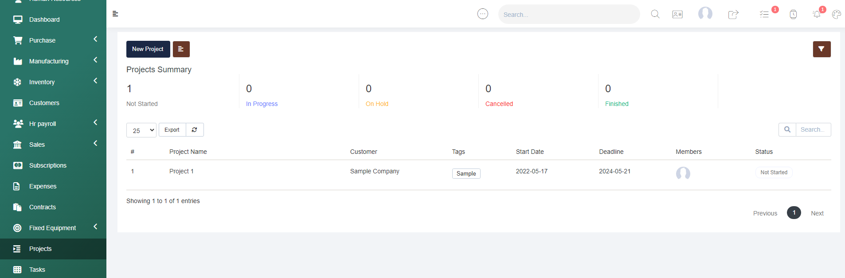The image size is (845, 278).
Task: Open the contact card icon in header
Action: 677,15
